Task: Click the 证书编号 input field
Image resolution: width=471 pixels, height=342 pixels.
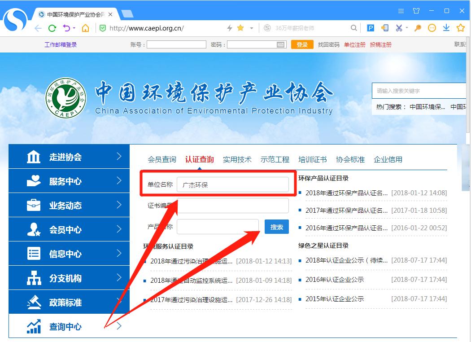Action: point(233,206)
